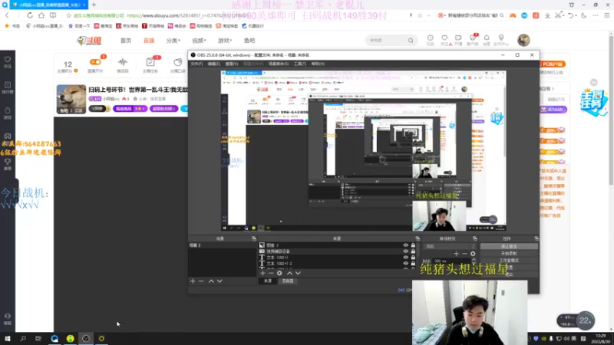Open the 视频 dropdown in Douyu navigation
The width and height of the screenshot is (614, 345).
pos(199,41)
